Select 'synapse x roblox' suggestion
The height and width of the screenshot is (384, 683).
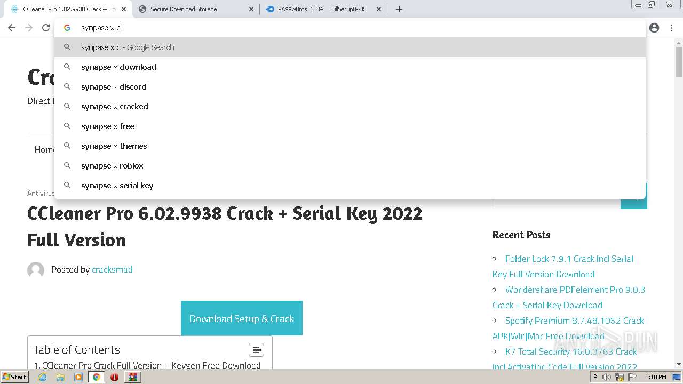(x=350, y=166)
